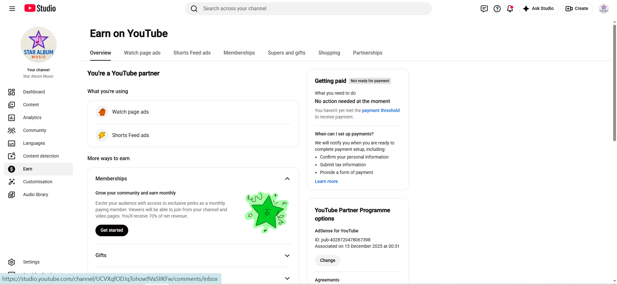Image resolution: width=617 pixels, height=285 pixels.
Task: Expand the section below Gifts
Action: [287, 279]
